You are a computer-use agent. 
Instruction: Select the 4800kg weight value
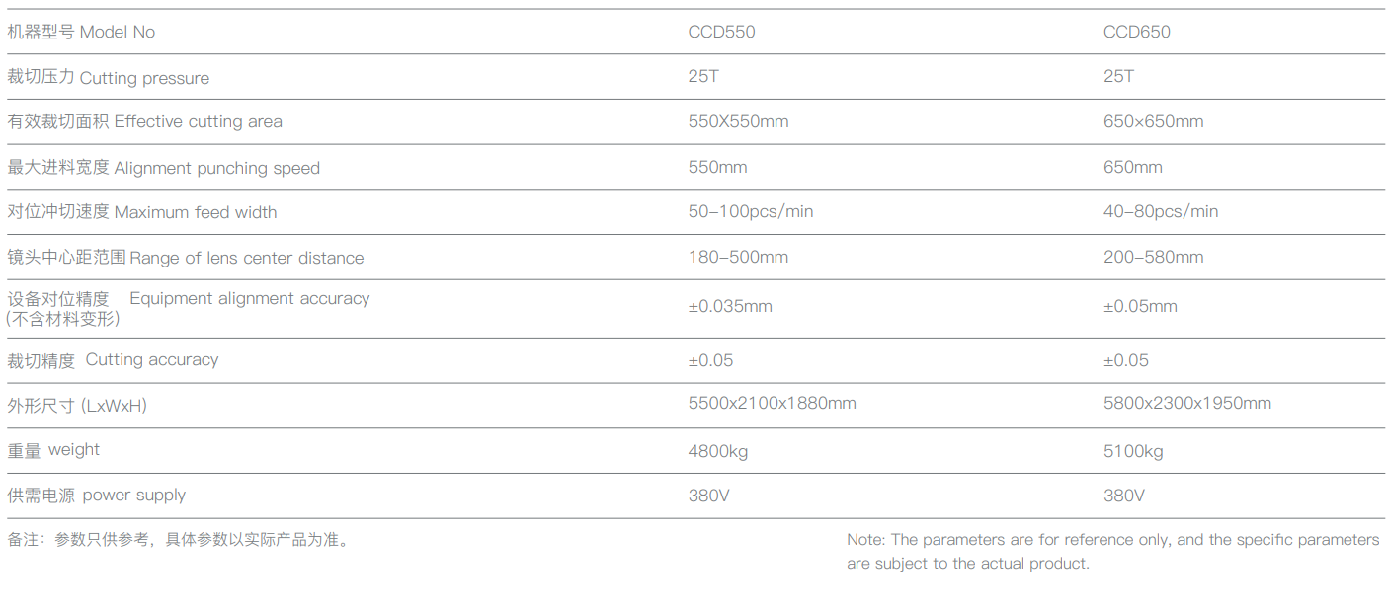click(x=717, y=452)
